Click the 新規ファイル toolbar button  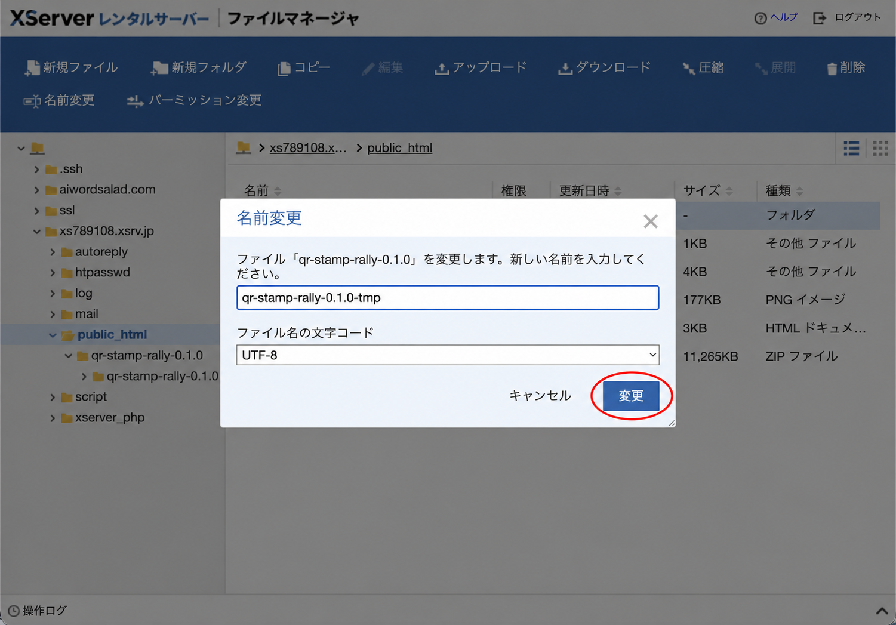pyautogui.click(x=71, y=67)
